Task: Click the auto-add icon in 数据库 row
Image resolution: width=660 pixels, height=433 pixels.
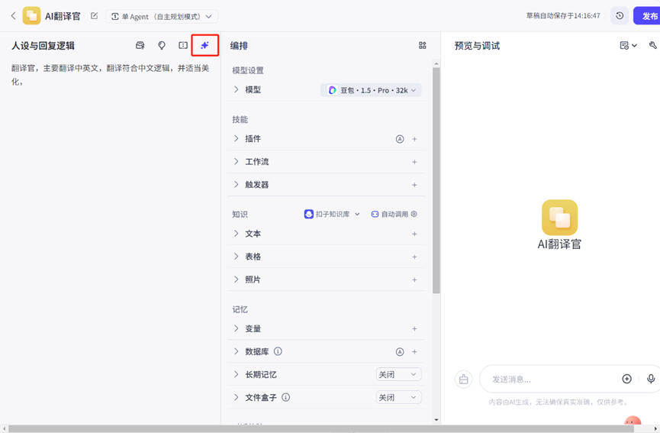Action: (x=400, y=352)
